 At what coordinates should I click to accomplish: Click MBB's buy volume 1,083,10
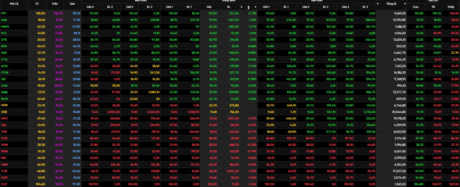[x=154, y=92]
